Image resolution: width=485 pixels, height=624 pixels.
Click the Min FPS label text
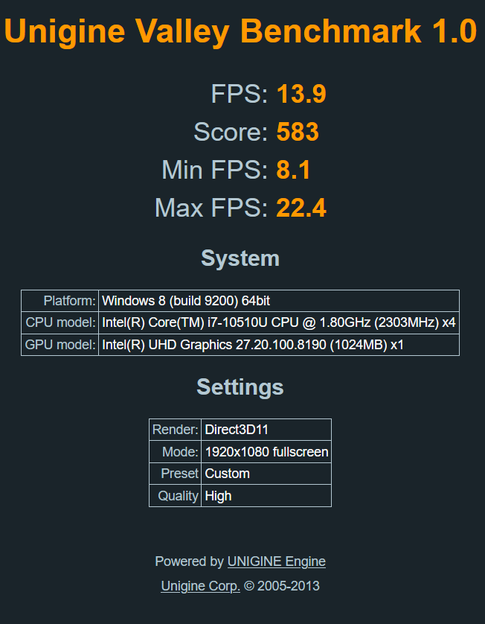click(213, 171)
